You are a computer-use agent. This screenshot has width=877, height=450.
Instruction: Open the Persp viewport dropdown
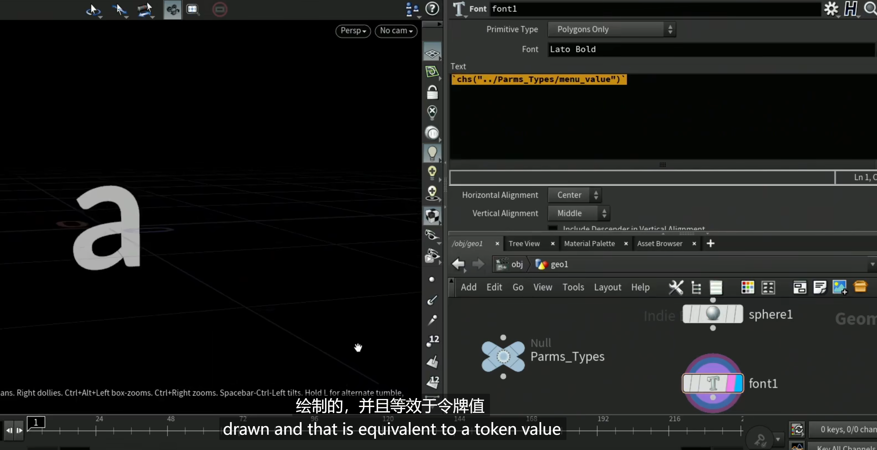click(x=353, y=30)
